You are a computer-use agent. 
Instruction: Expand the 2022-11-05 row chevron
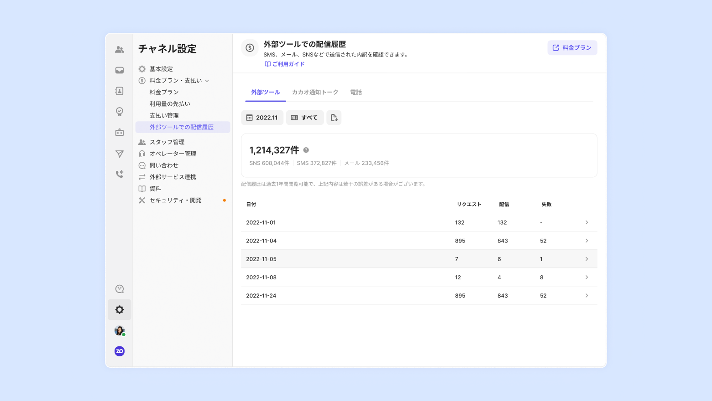tap(586, 259)
